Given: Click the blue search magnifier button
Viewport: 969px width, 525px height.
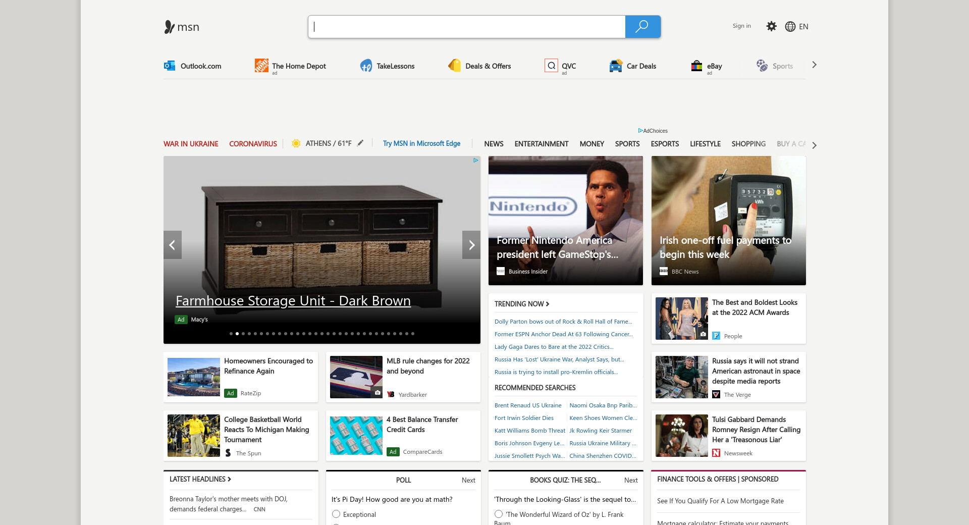Looking at the screenshot, I should pyautogui.click(x=642, y=27).
